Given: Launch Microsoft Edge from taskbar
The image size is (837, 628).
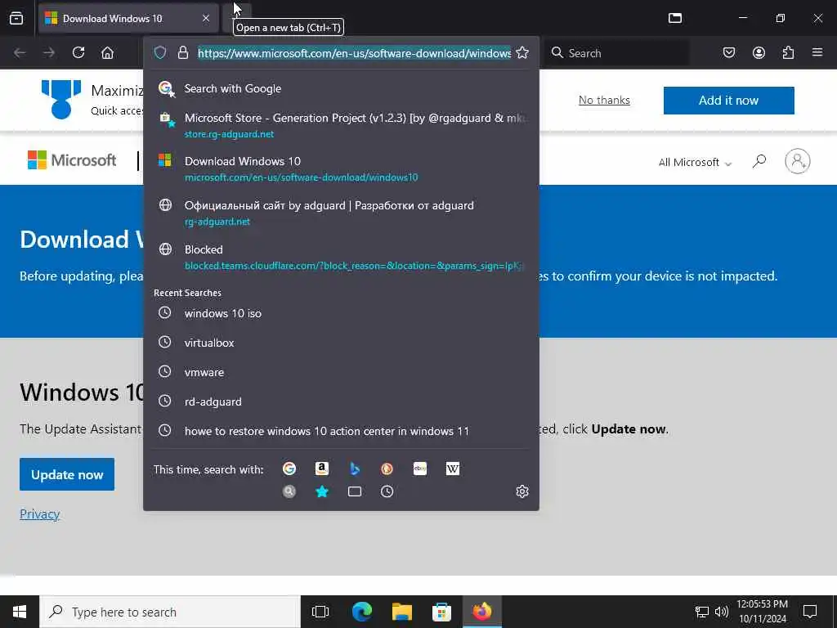Looking at the screenshot, I should 362,612.
